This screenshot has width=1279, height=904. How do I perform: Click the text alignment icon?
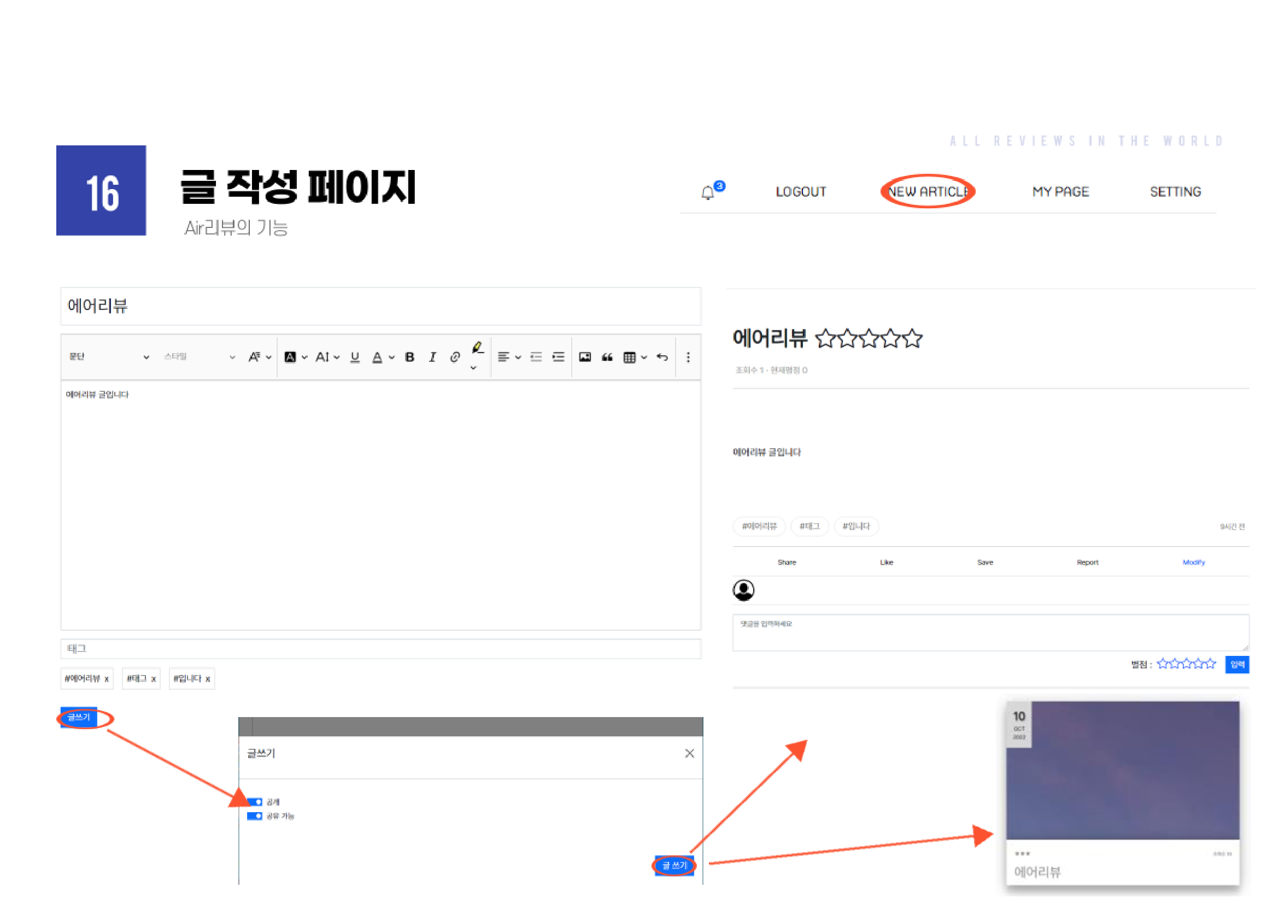[x=503, y=357]
